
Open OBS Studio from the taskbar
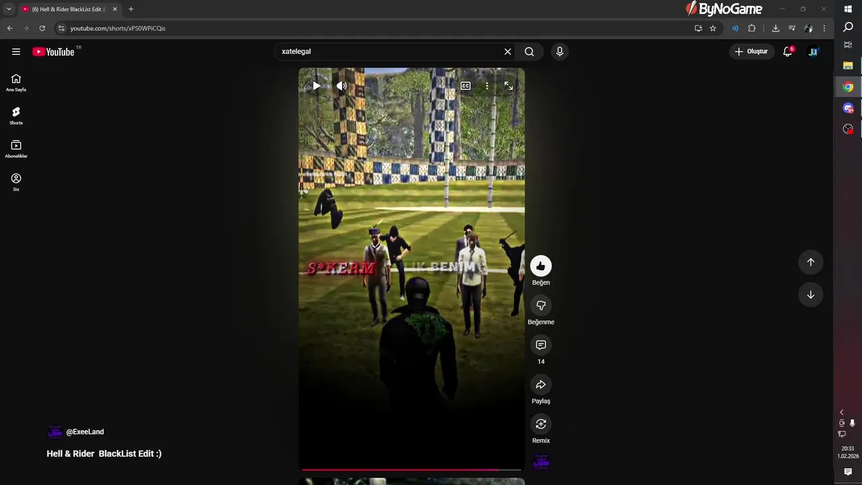(x=848, y=129)
